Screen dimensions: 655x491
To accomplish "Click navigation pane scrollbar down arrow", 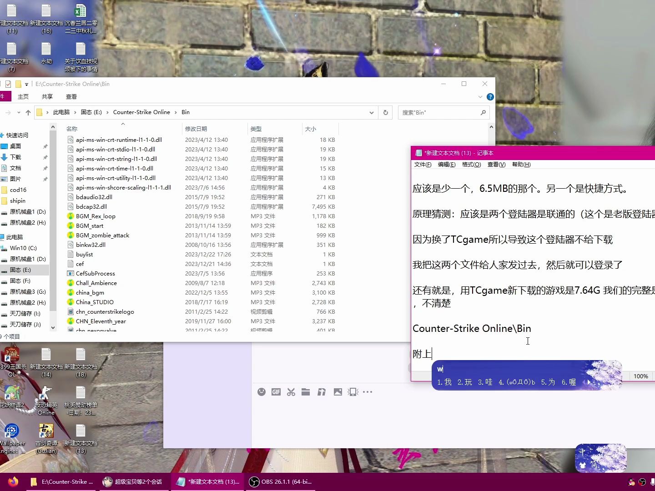I will pos(53,327).
